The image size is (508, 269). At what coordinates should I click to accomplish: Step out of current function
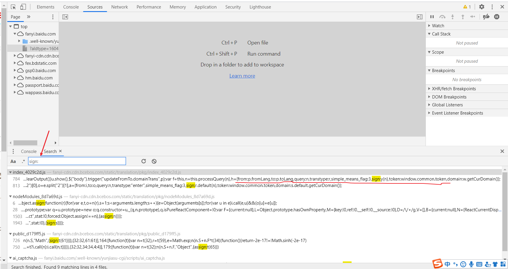463,17
